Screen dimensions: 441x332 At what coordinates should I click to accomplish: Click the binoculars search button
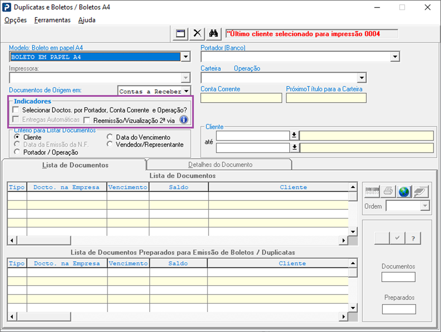[x=214, y=34]
